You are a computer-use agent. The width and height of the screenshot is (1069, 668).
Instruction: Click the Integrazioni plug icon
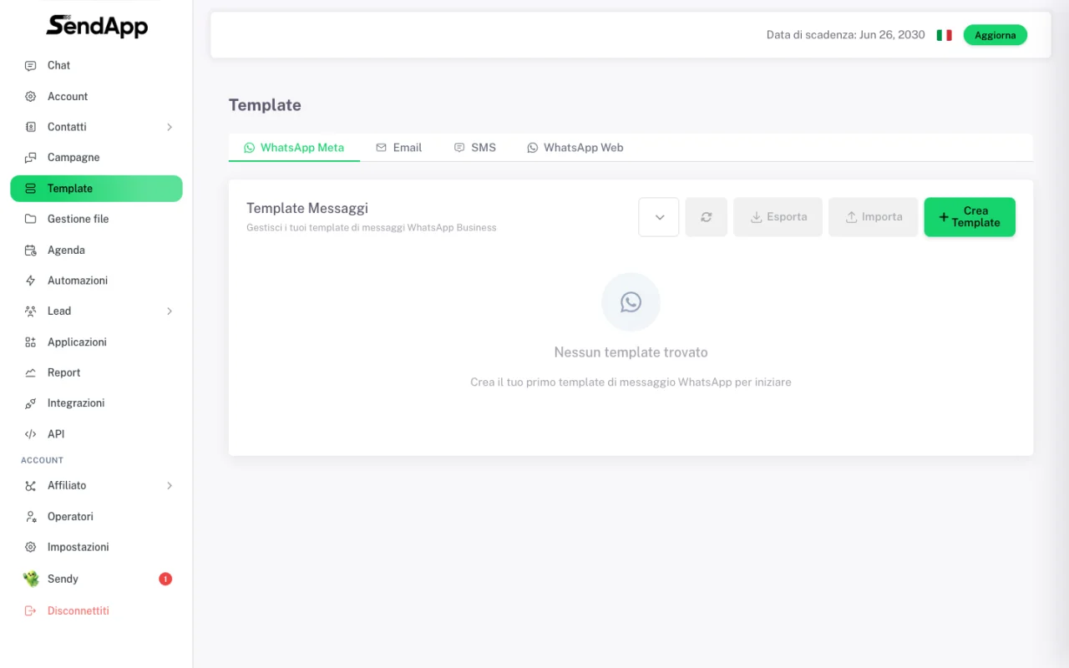point(31,403)
